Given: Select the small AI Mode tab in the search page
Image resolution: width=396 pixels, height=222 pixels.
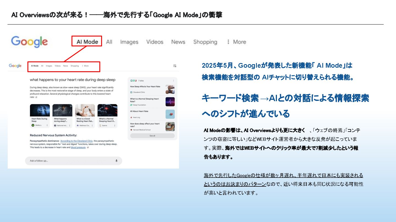Looking at the screenshot, I should pyautogui.click(x=35, y=66).
